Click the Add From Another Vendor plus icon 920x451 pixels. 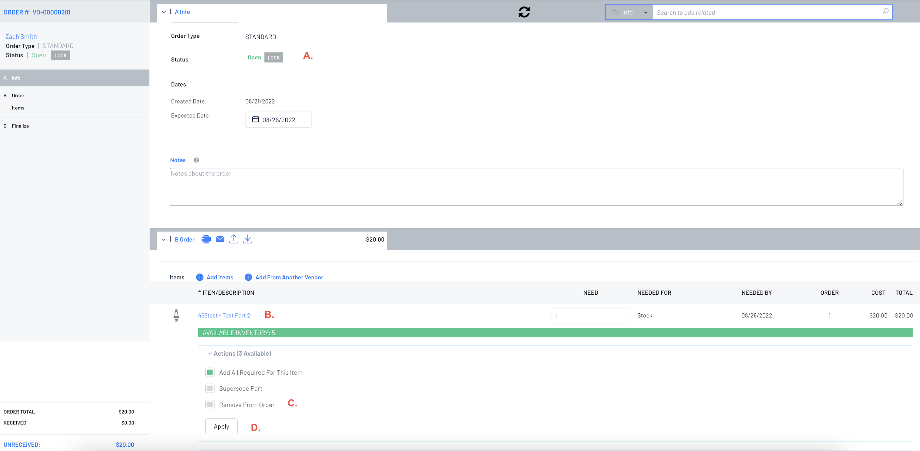(248, 277)
